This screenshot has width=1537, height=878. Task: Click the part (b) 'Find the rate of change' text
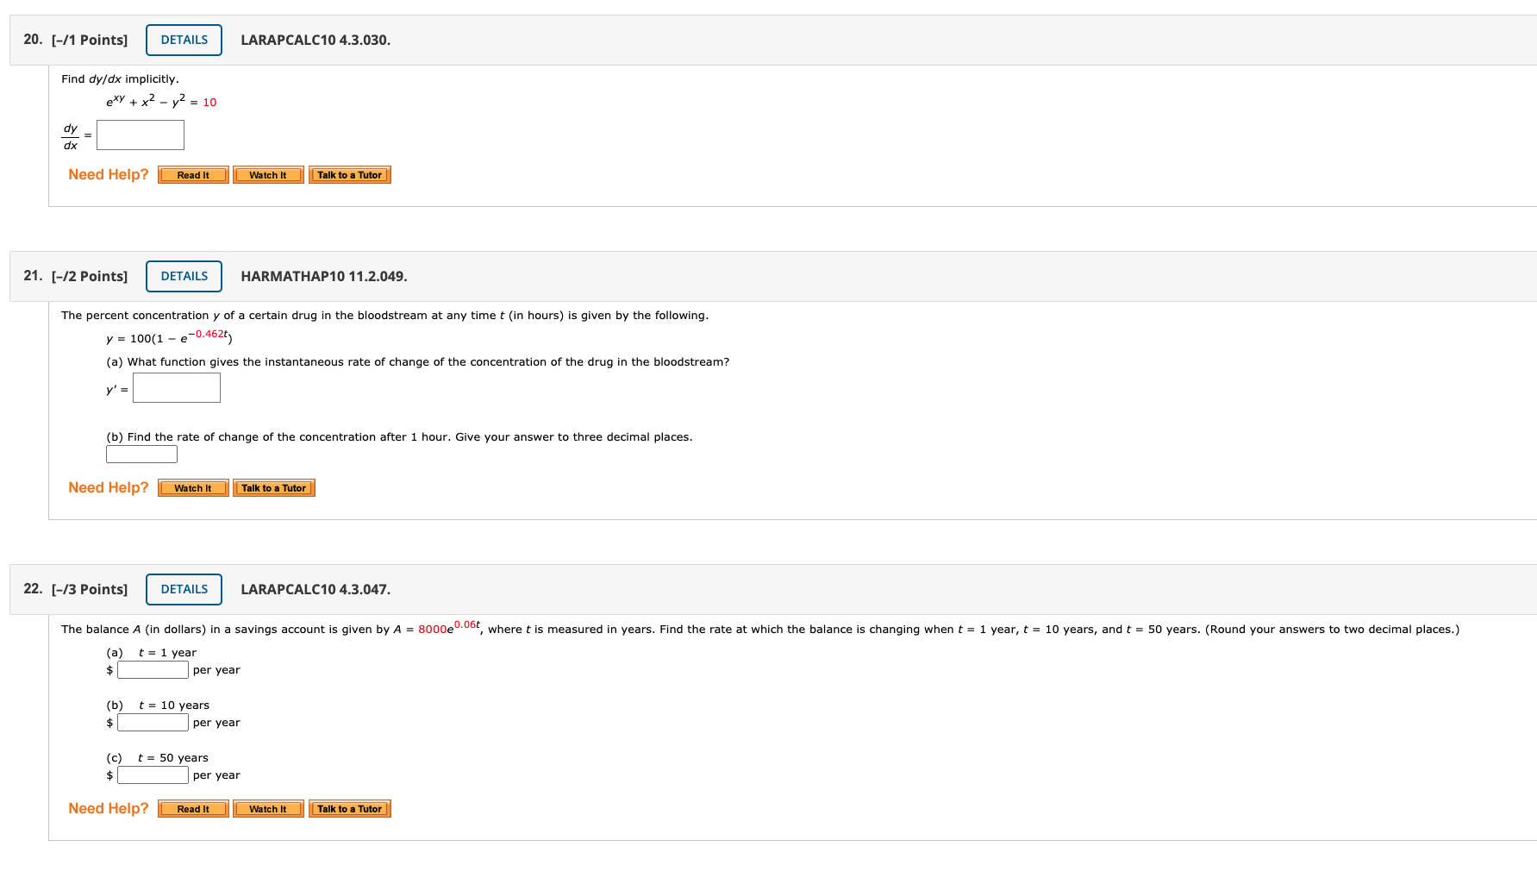[x=399, y=437]
